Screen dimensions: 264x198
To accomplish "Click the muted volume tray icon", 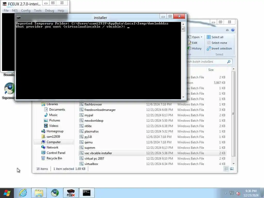I will [x=238, y=193].
